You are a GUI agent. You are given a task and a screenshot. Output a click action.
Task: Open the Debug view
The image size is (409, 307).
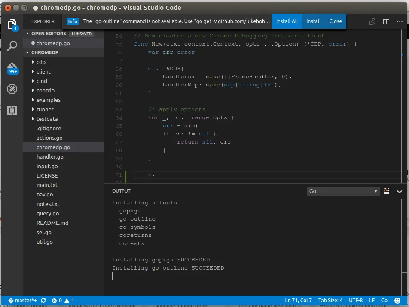12,89
